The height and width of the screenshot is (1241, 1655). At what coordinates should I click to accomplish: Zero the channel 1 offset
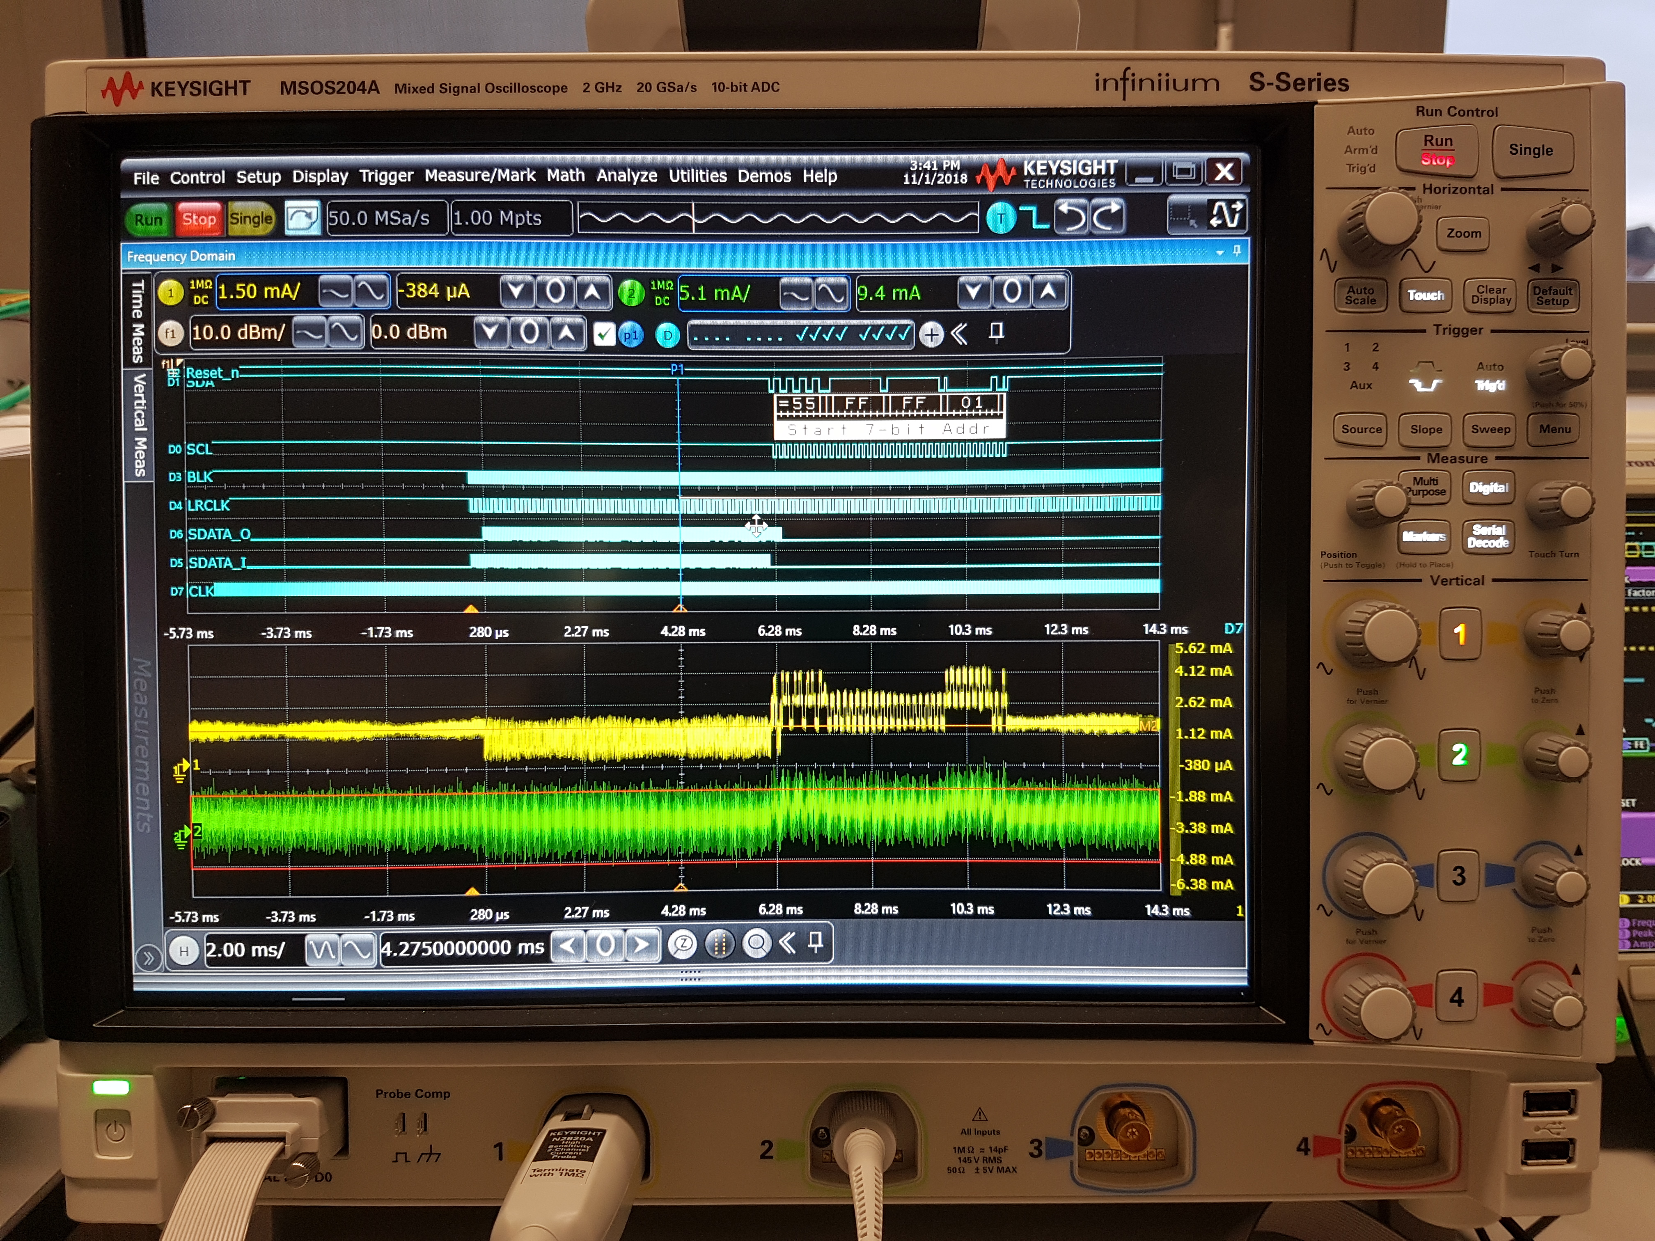(555, 291)
